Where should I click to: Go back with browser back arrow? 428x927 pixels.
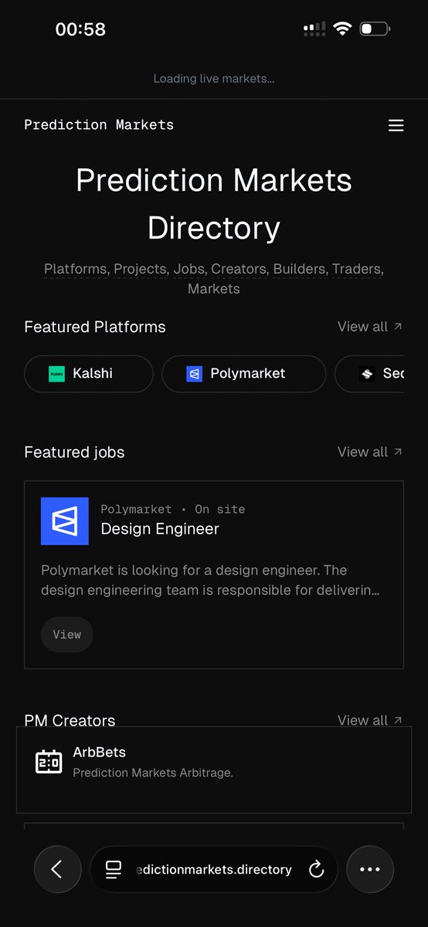coord(57,869)
